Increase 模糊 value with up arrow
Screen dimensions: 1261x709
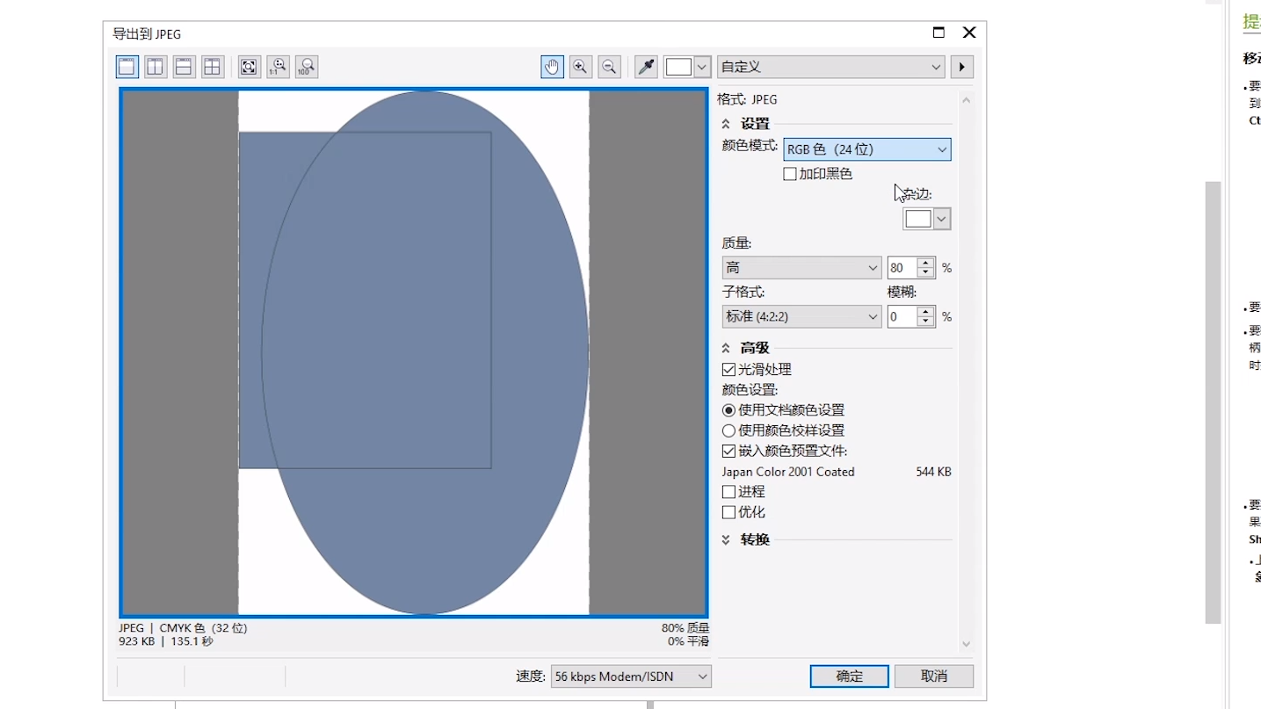click(x=925, y=311)
